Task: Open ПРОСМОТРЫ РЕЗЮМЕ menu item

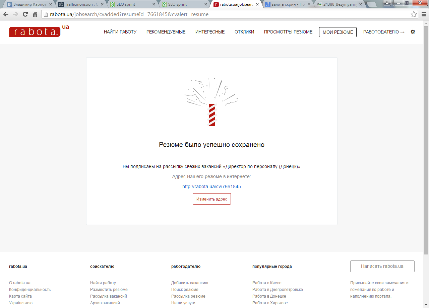Action: [x=288, y=32]
